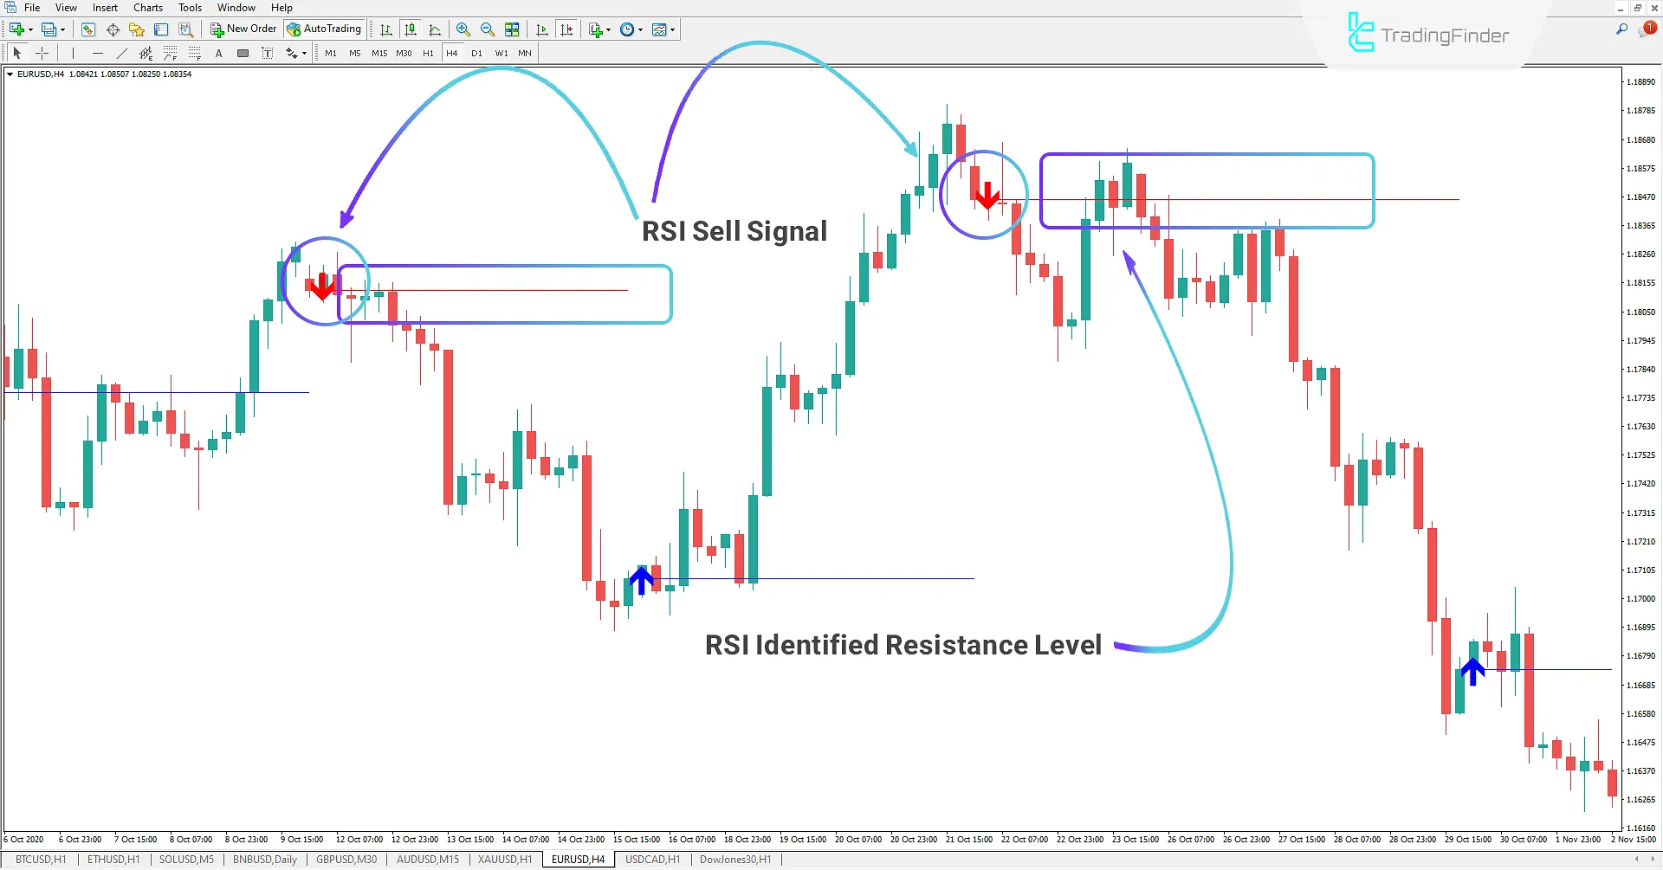
Task: Activate the Fibonacci retracement drawing tool
Action: pos(170,53)
